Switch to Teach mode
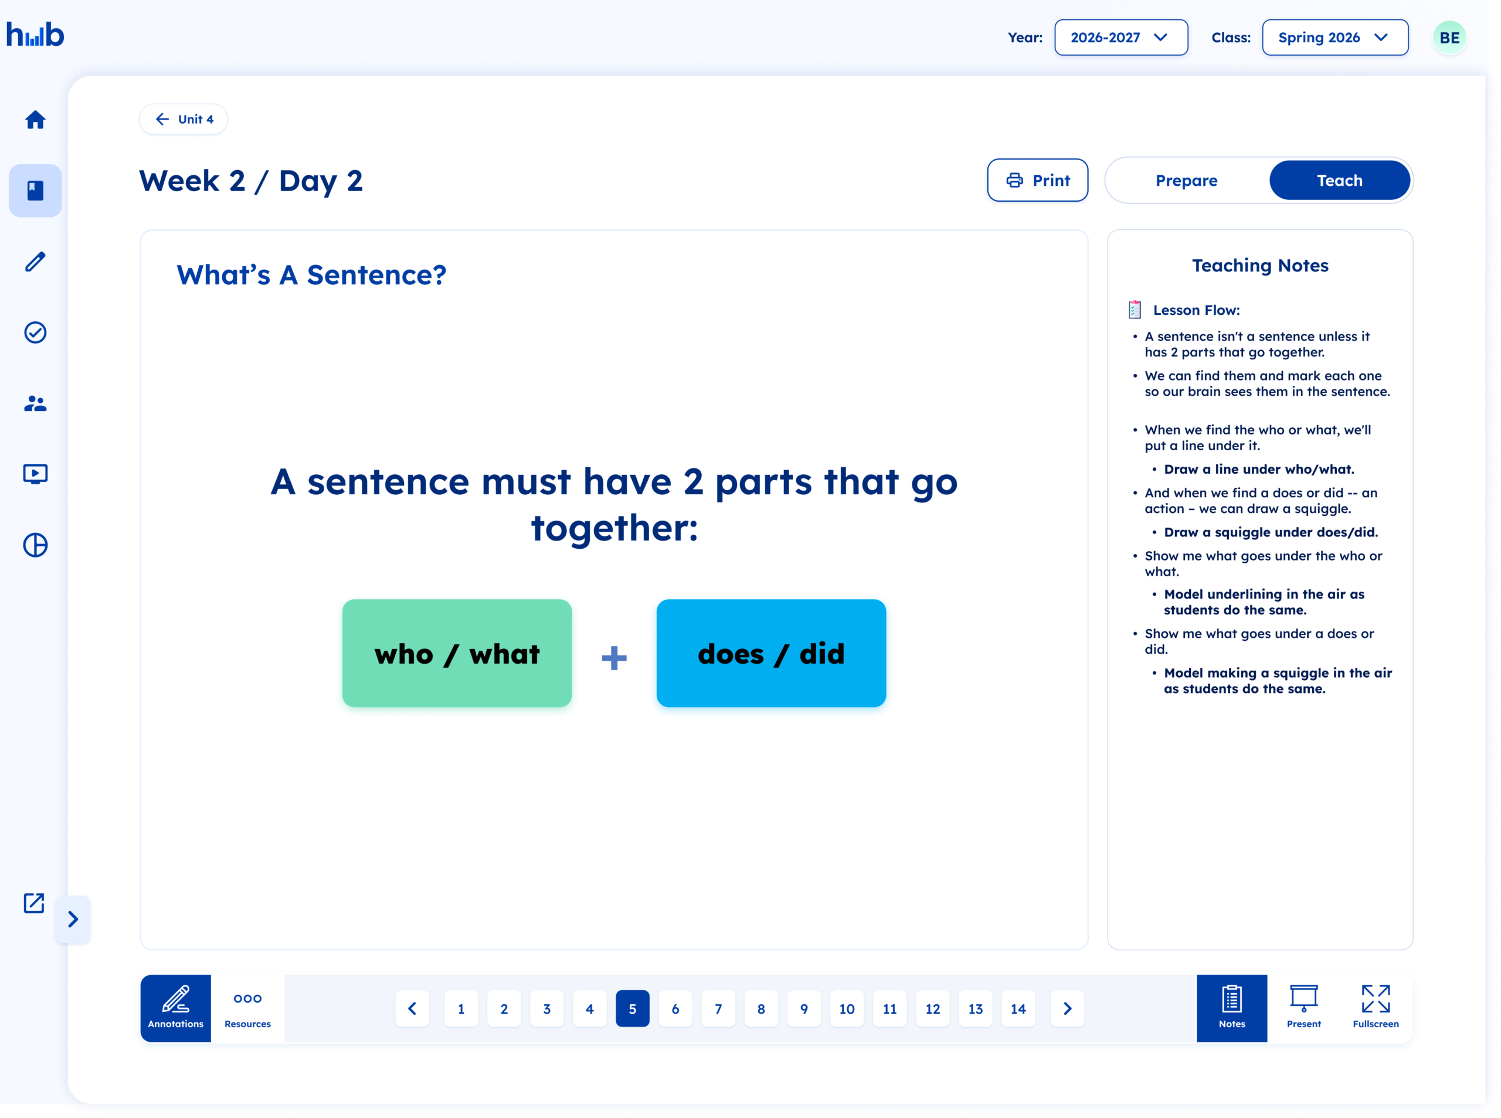The height and width of the screenshot is (1118, 1501). point(1339,180)
